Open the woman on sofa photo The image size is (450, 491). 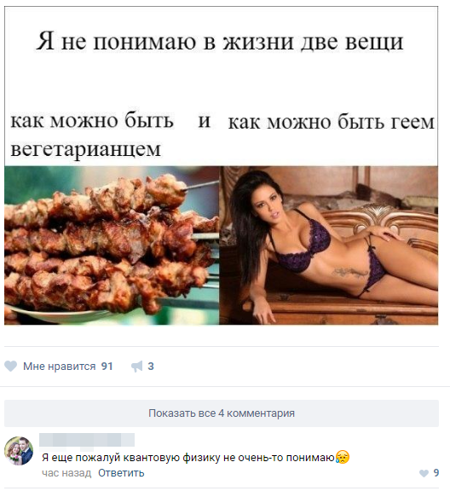pyautogui.click(x=329, y=245)
